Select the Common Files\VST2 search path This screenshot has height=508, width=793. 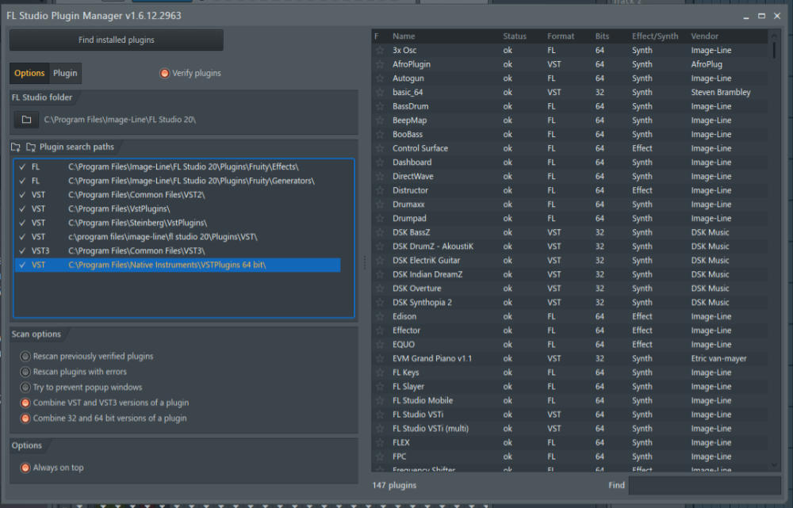coord(178,195)
